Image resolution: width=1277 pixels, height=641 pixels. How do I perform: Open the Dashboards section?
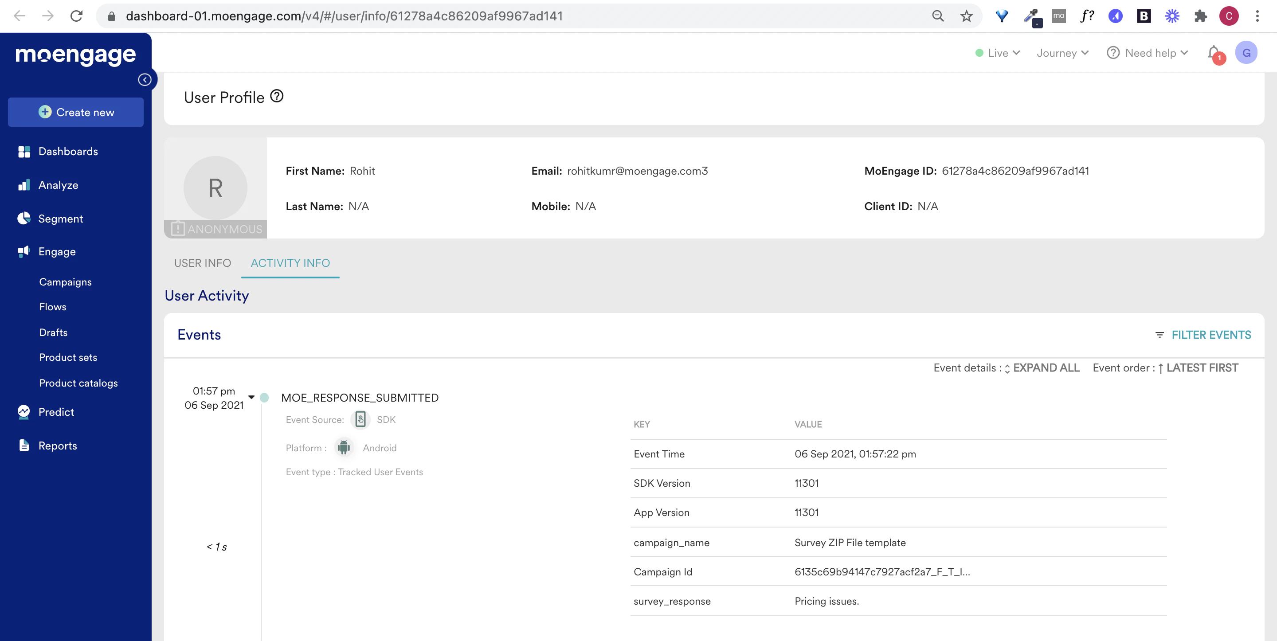[x=68, y=151]
